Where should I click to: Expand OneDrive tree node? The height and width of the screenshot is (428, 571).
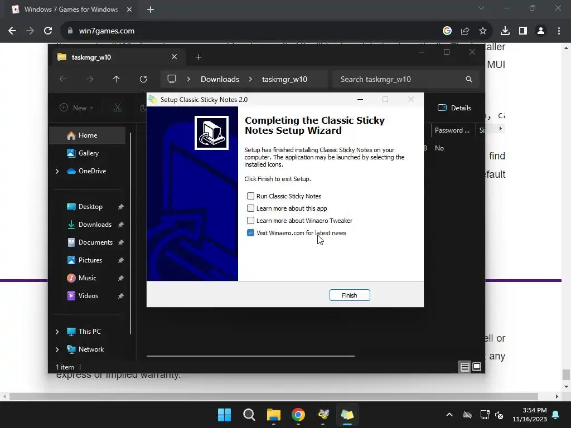coord(57,171)
